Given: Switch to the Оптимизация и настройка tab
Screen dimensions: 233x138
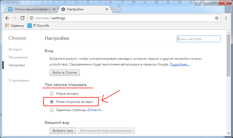Looking at the screenshot, I should click(31, 9).
